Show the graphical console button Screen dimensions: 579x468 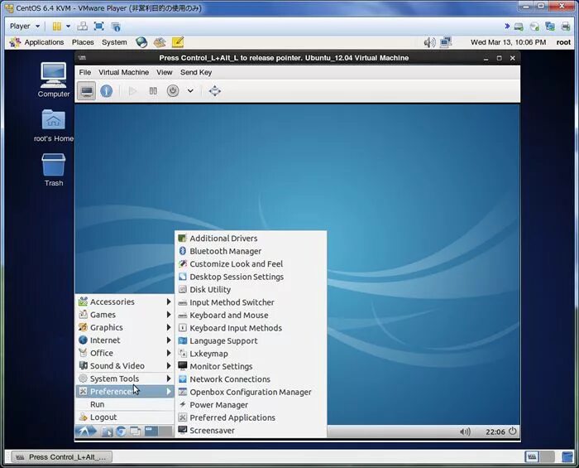pyautogui.click(x=86, y=91)
